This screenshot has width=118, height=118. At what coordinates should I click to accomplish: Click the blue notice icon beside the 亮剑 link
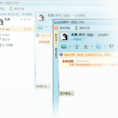(x=61, y=54)
